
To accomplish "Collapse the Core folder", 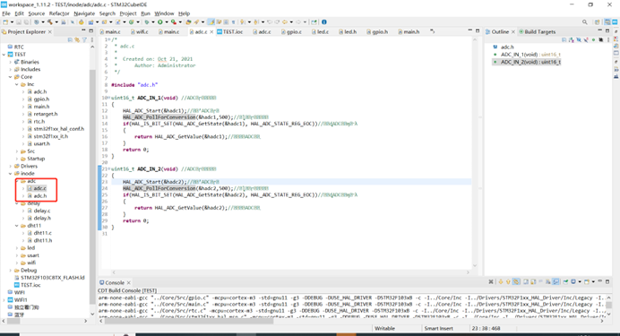I will pos(10,77).
